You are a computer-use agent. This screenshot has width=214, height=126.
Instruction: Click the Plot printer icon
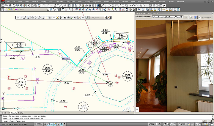[x=14, y=5]
